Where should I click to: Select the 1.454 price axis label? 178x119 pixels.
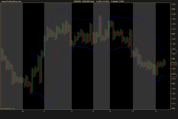pos(173,24)
